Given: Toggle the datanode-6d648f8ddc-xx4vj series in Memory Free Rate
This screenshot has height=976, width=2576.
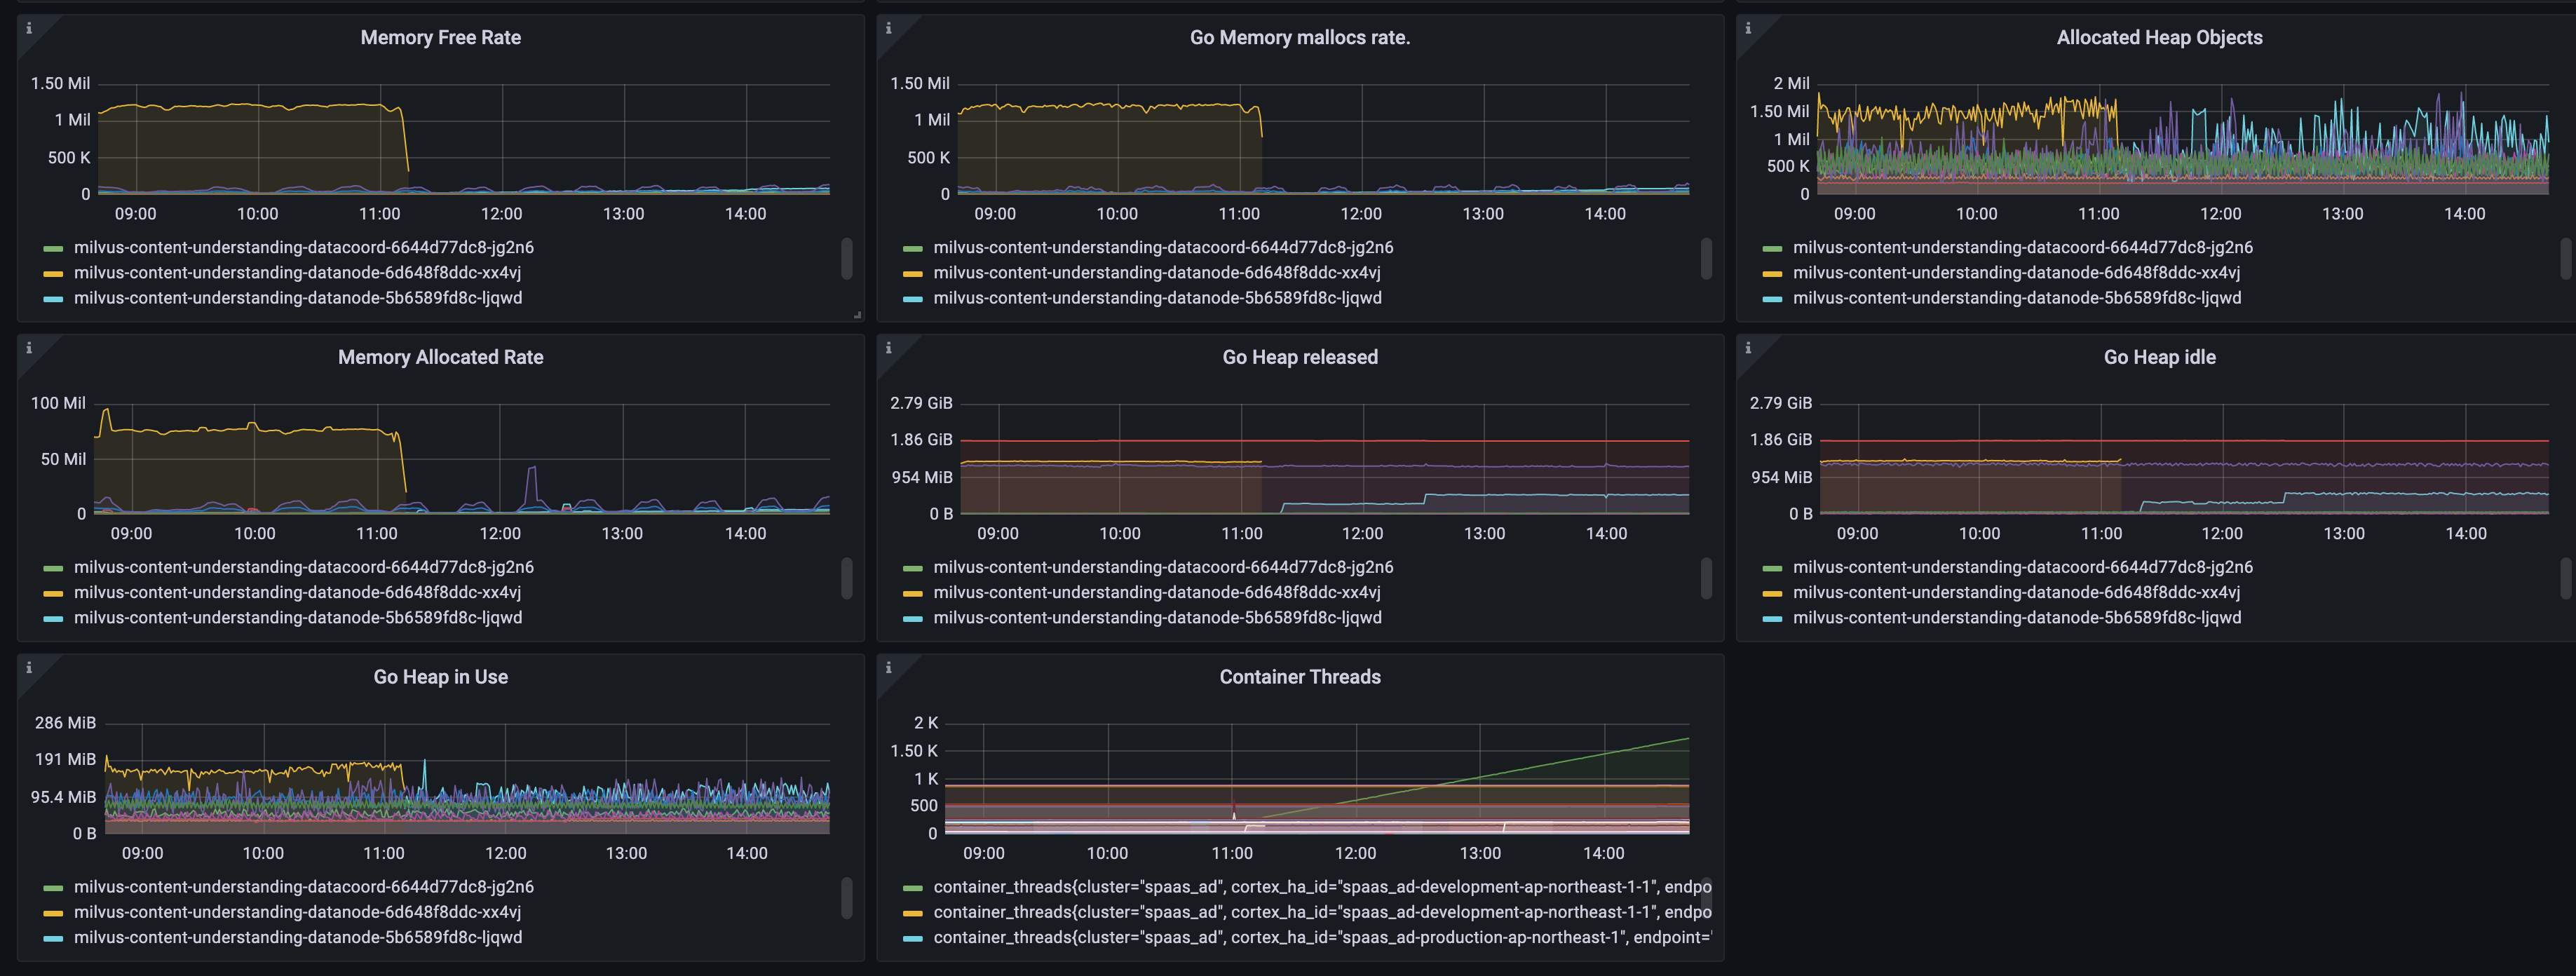Looking at the screenshot, I should (x=297, y=272).
